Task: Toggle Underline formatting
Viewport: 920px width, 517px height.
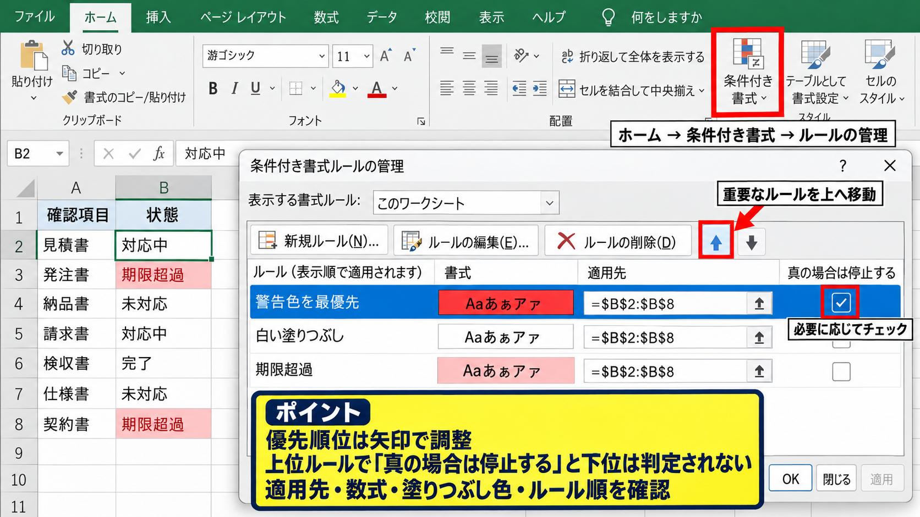Action: [255, 88]
